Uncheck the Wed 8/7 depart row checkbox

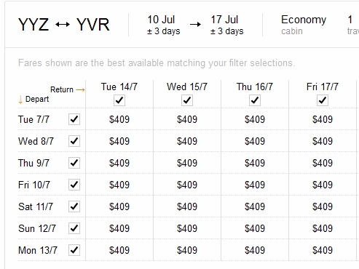74,141
